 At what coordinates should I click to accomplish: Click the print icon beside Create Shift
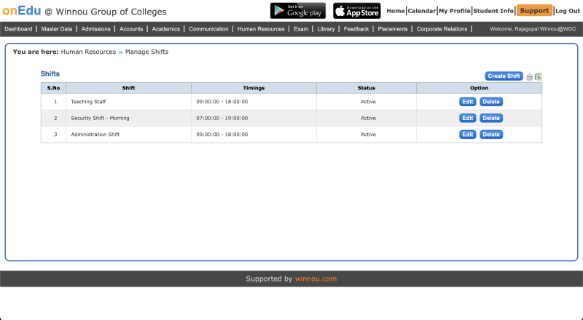coord(530,76)
